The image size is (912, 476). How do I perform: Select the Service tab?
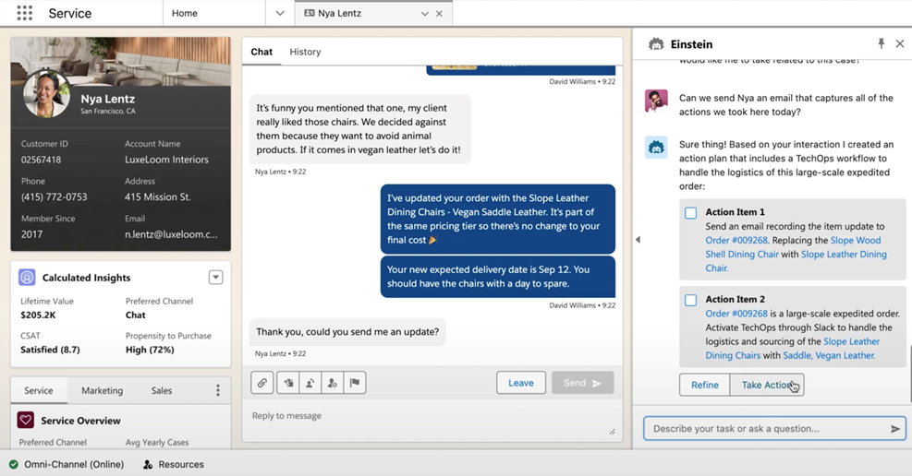point(39,390)
